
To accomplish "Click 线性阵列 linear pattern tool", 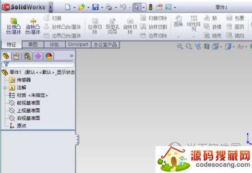I will [x=194, y=24].
